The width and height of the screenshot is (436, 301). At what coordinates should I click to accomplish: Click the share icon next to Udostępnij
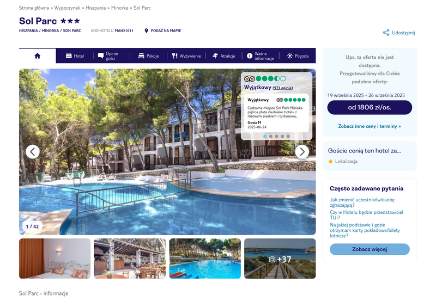[386, 33]
